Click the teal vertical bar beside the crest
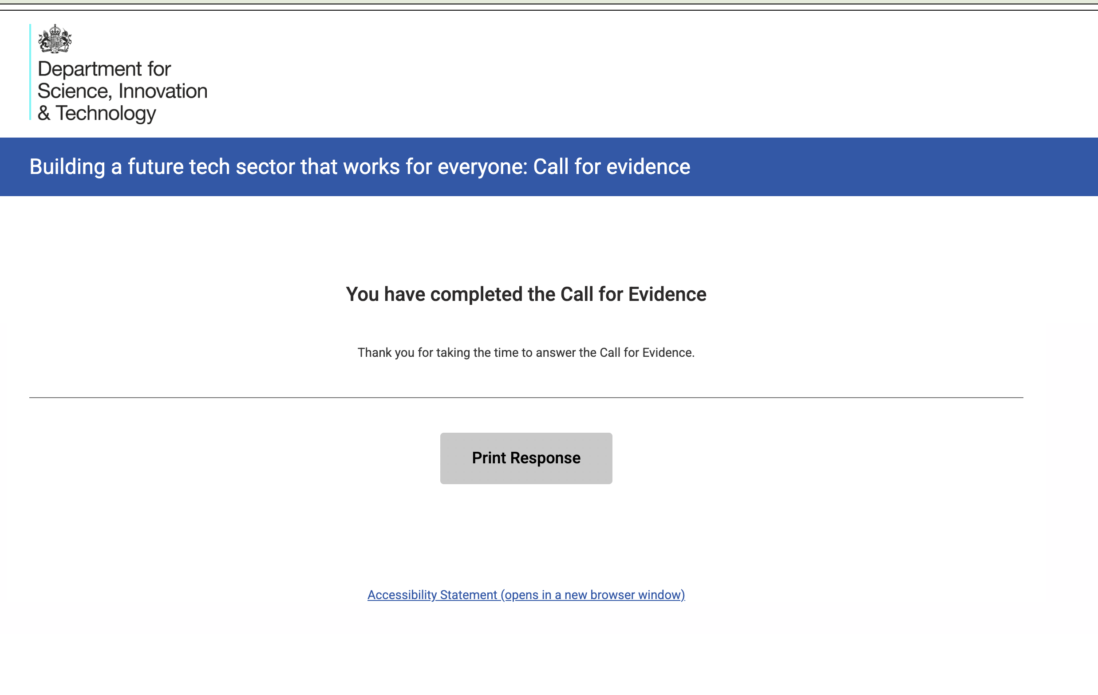The image size is (1098, 695). [30, 73]
